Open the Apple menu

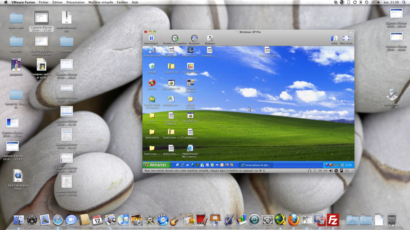(6, 2)
